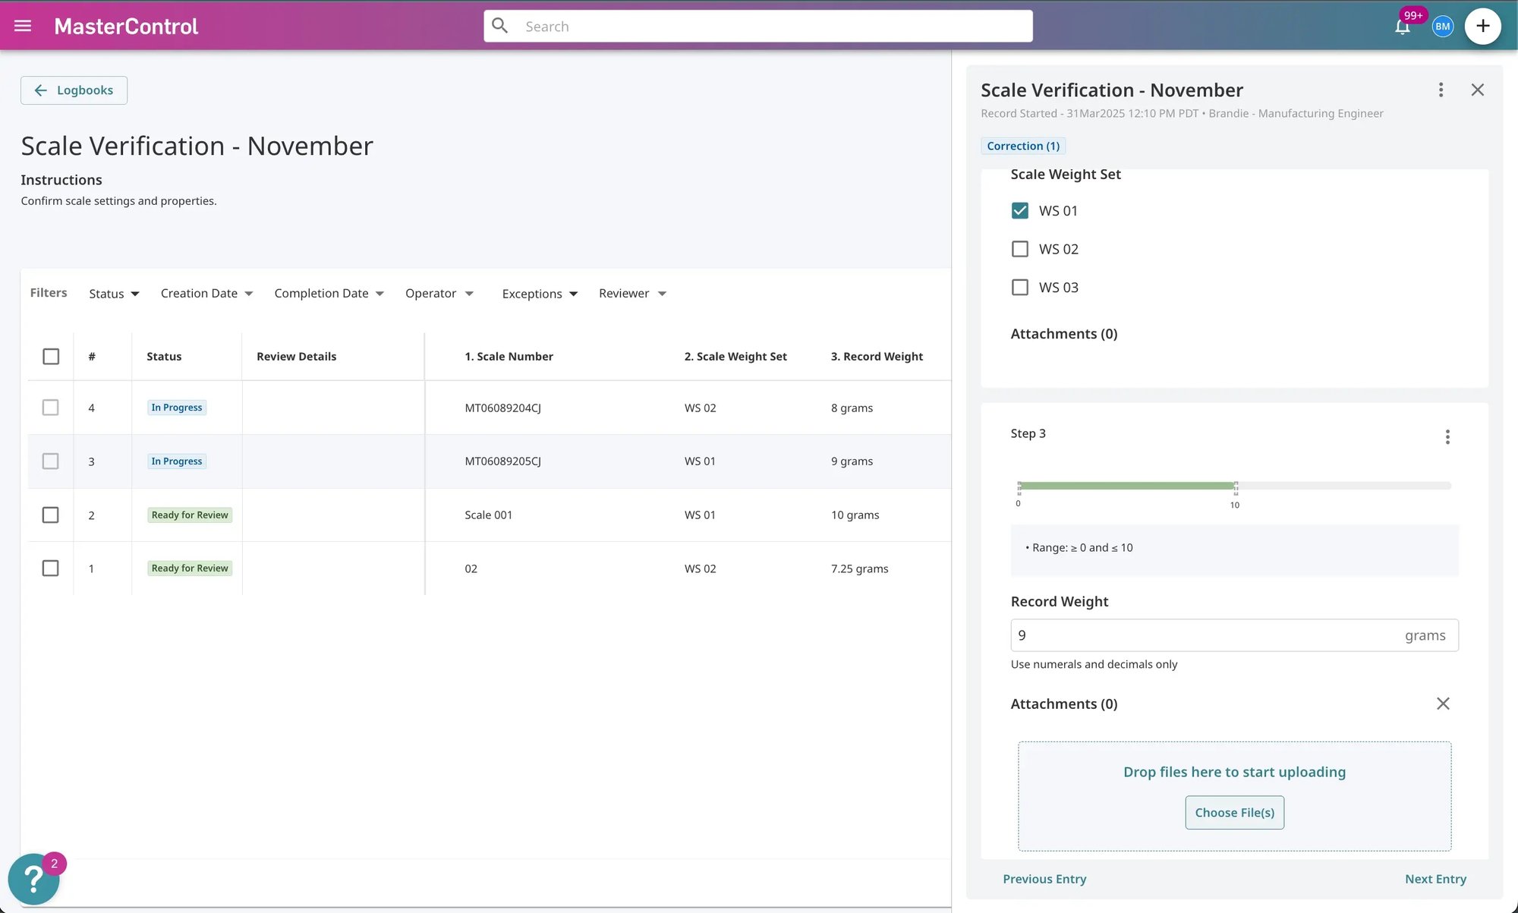Image resolution: width=1518 pixels, height=913 pixels.
Task: Click the plus create button
Action: click(1482, 27)
